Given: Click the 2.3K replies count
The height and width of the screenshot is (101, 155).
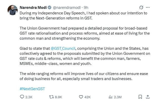Looking at the screenshot, I should [29, 97].
